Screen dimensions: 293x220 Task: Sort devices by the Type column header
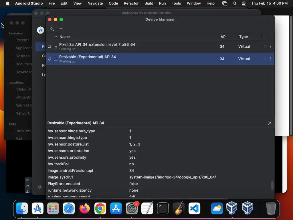[243, 37]
